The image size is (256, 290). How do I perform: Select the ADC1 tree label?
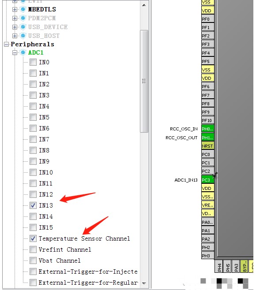[x=36, y=53]
